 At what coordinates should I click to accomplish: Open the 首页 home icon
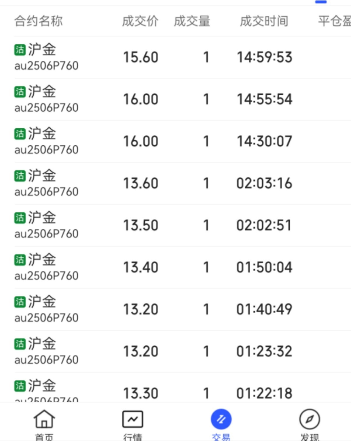tap(44, 419)
